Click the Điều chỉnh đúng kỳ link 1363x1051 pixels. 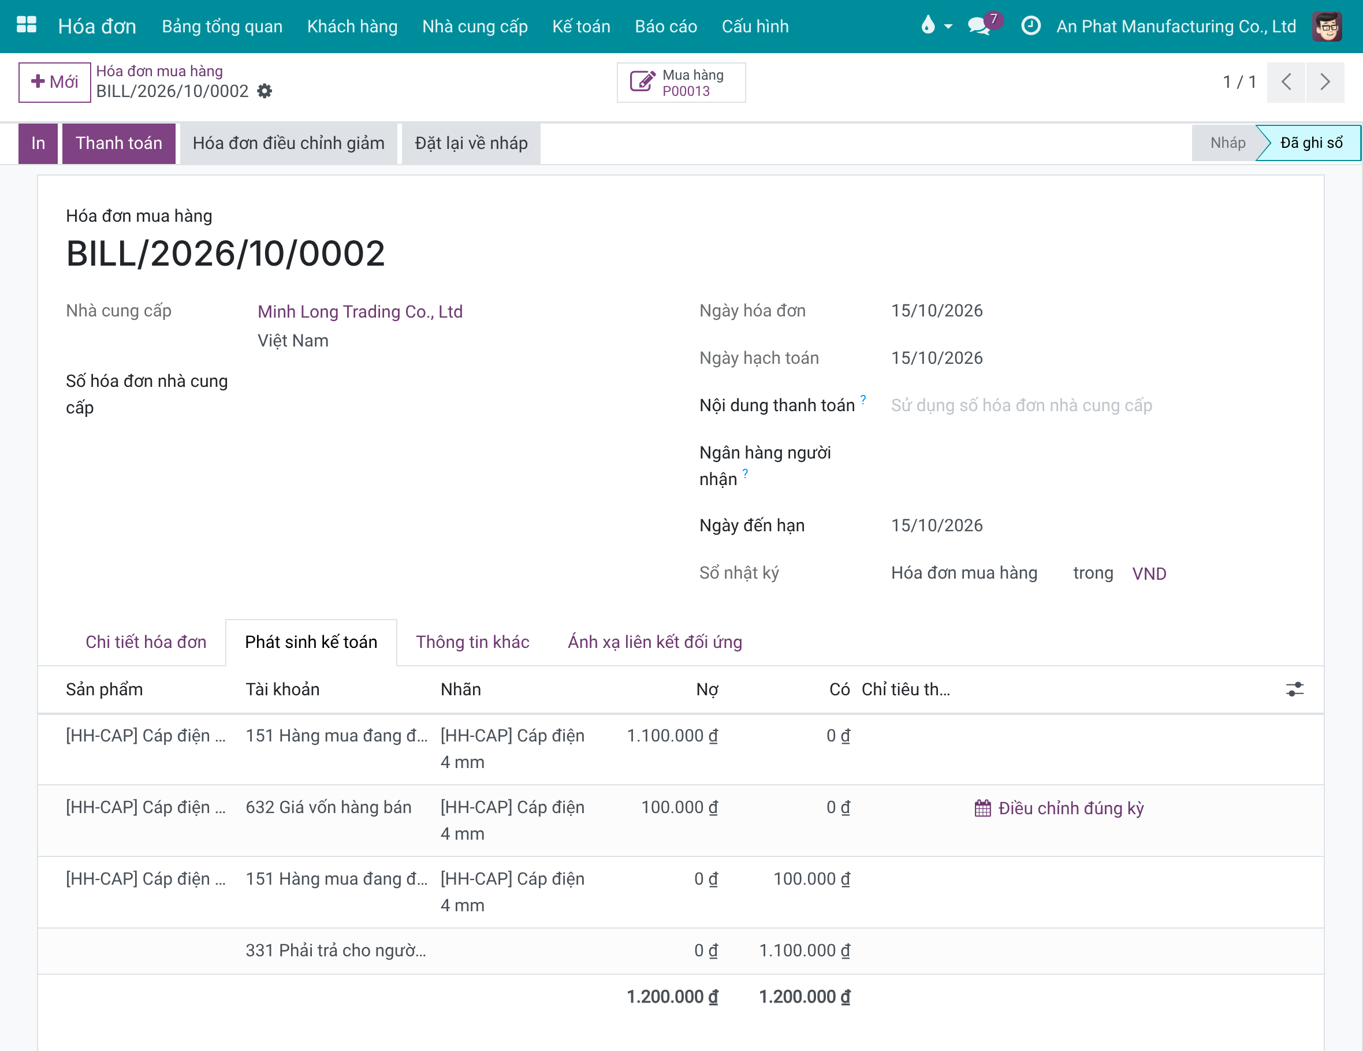(x=1059, y=808)
